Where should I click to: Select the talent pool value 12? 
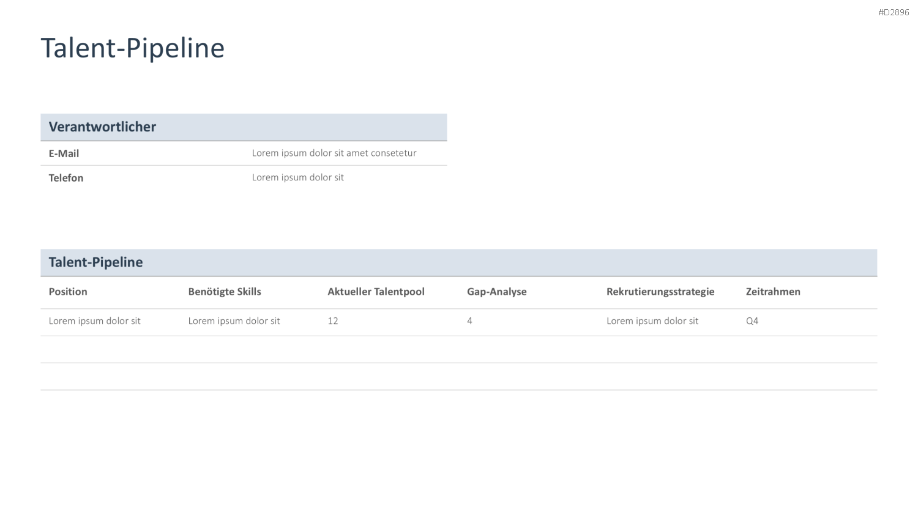coord(333,321)
